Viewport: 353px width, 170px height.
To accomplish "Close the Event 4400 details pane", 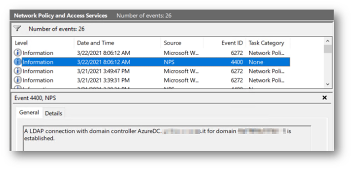I will pyautogui.click(x=324, y=98).
